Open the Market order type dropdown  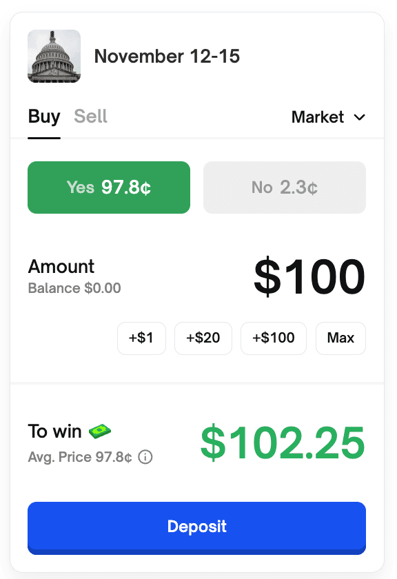(x=329, y=117)
